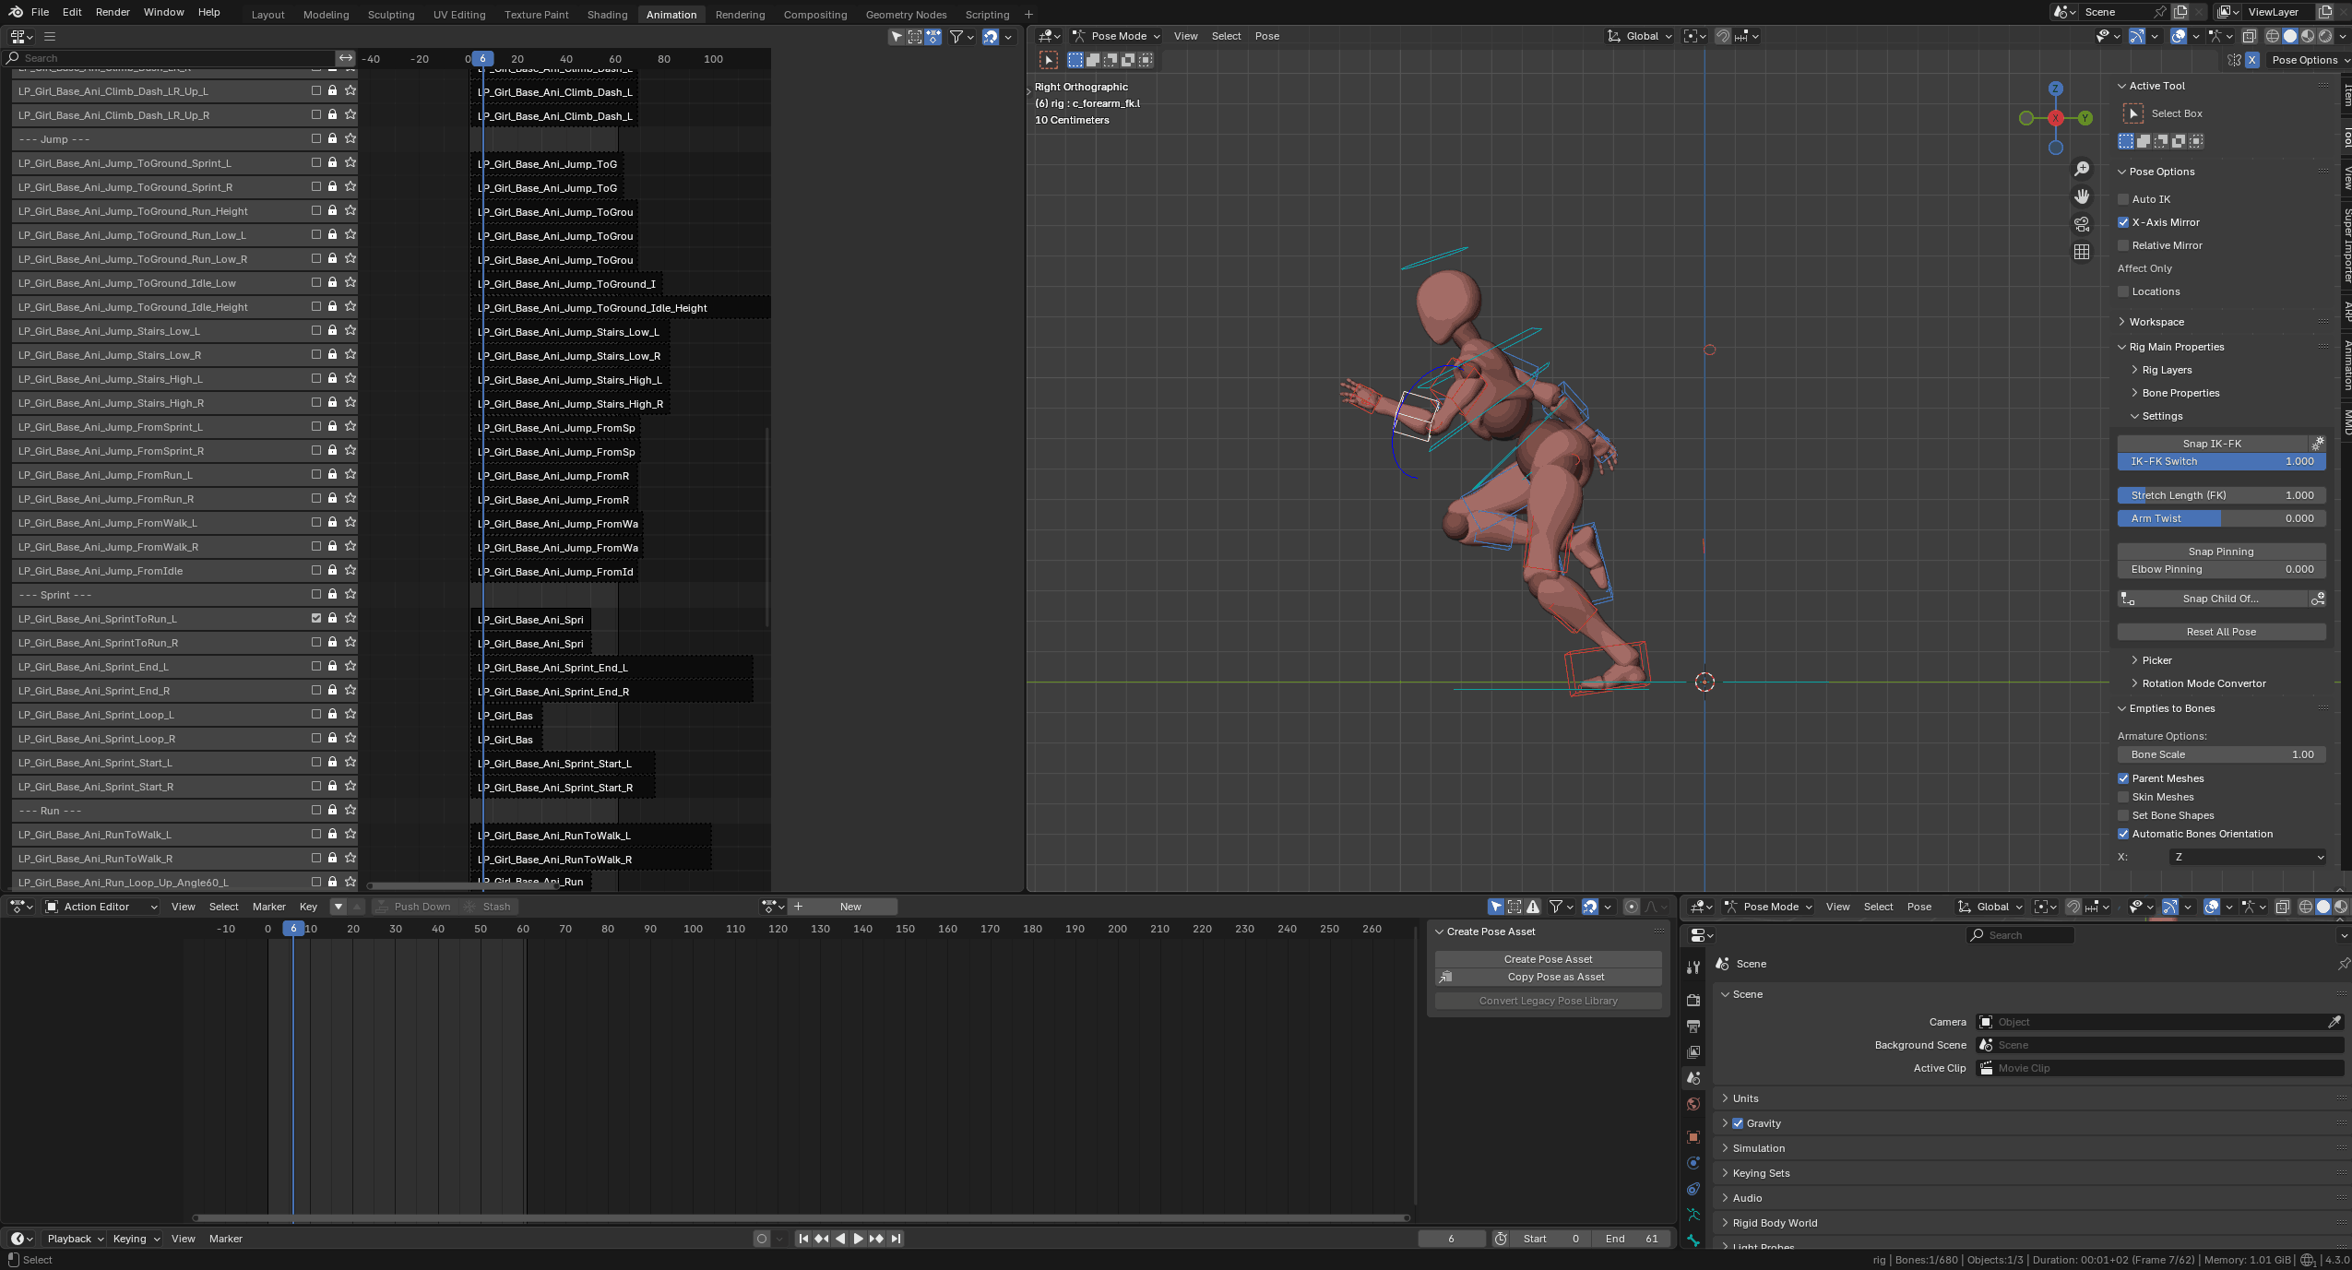Screen dimensions: 2352x1270
Task: Expand the Keying Sets panel
Action: tap(1760, 1173)
